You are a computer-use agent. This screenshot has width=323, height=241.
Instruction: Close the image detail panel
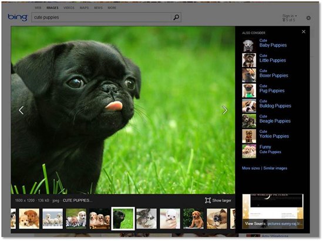[304, 32]
